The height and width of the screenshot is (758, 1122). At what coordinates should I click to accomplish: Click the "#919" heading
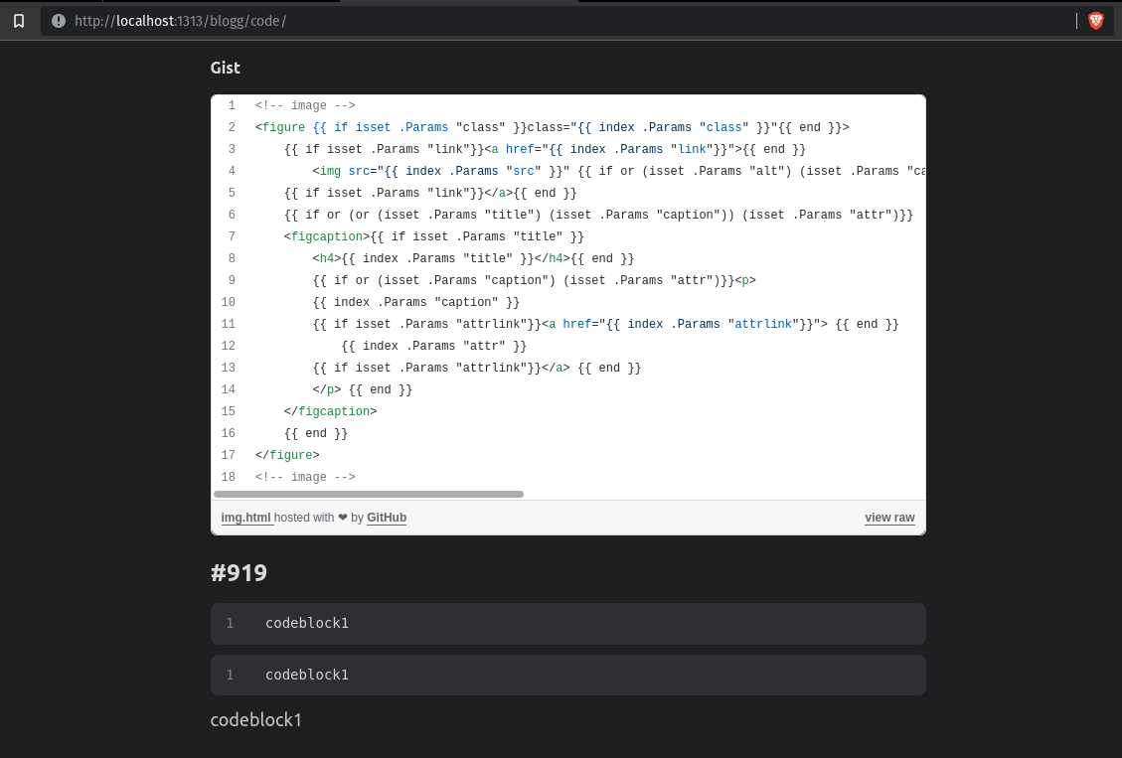239,572
